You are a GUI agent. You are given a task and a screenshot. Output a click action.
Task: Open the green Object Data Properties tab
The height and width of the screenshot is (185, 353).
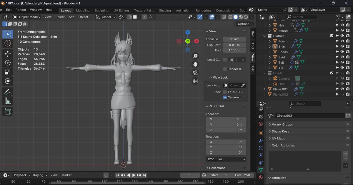(261, 170)
